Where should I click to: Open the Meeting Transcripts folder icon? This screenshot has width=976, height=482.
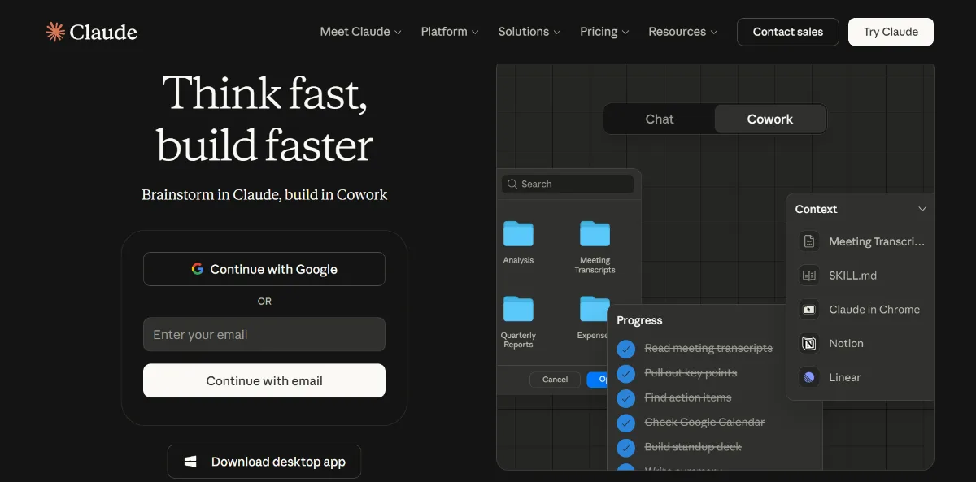tap(595, 234)
